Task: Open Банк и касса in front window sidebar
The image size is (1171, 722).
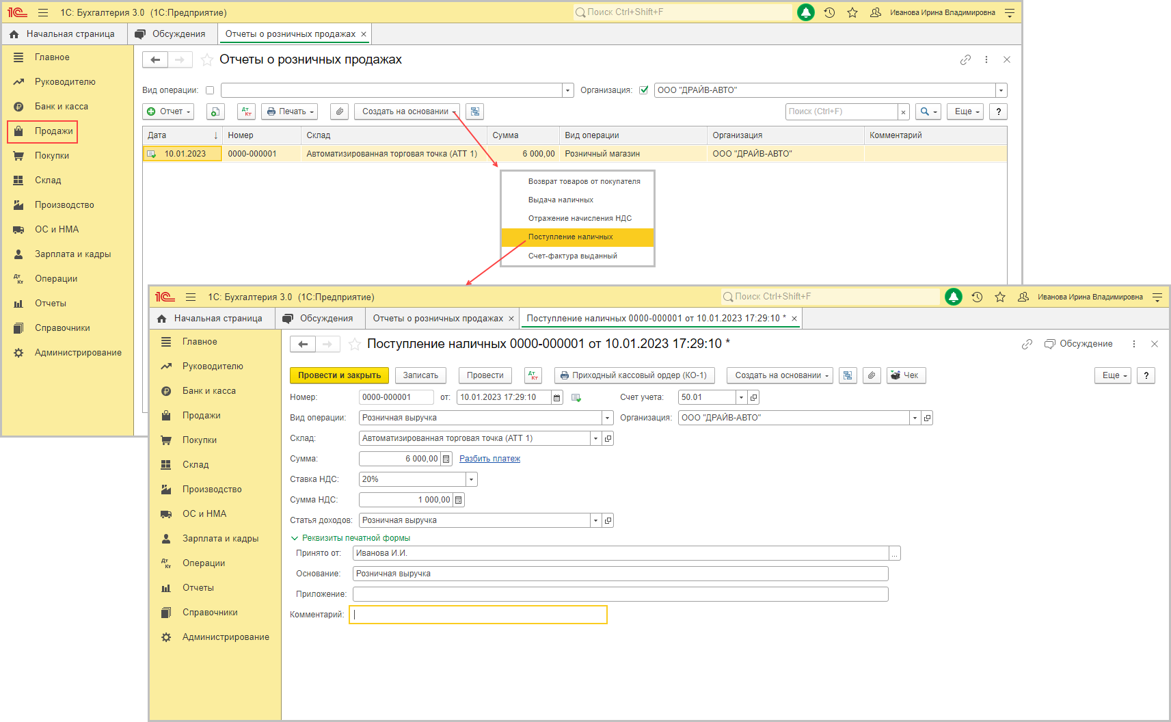Action: pyautogui.click(x=208, y=391)
